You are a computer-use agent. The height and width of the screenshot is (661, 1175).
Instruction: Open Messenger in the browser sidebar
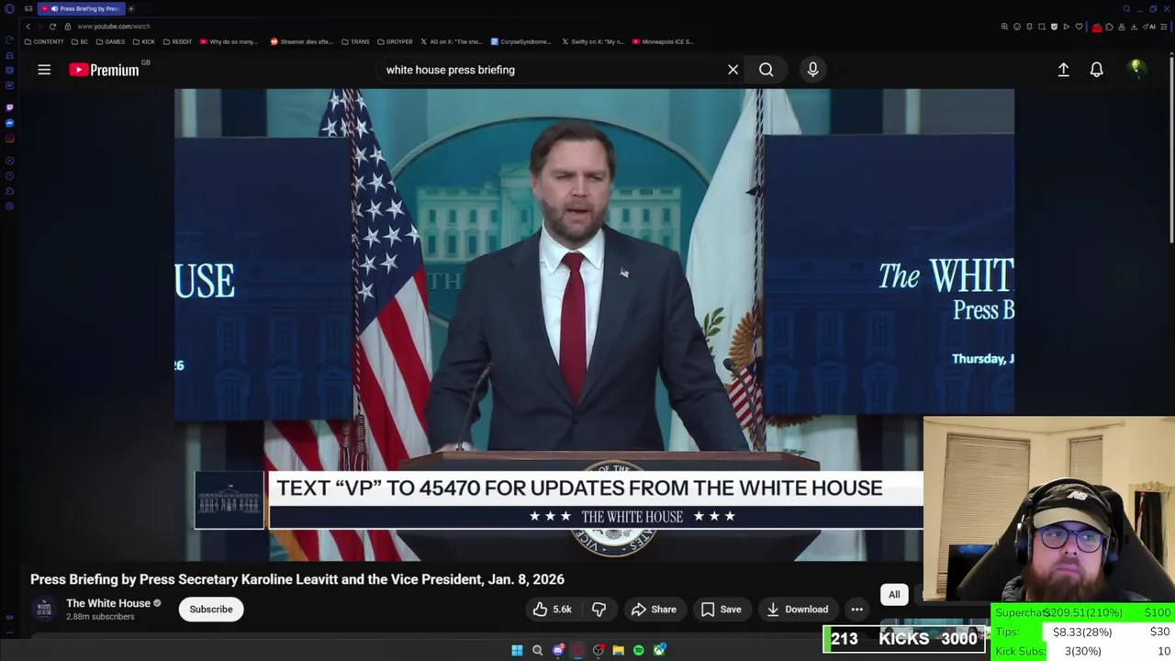9,123
